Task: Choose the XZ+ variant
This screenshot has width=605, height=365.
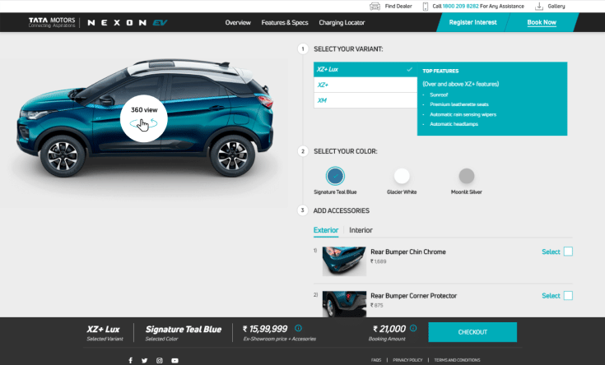Action: (x=365, y=85)
